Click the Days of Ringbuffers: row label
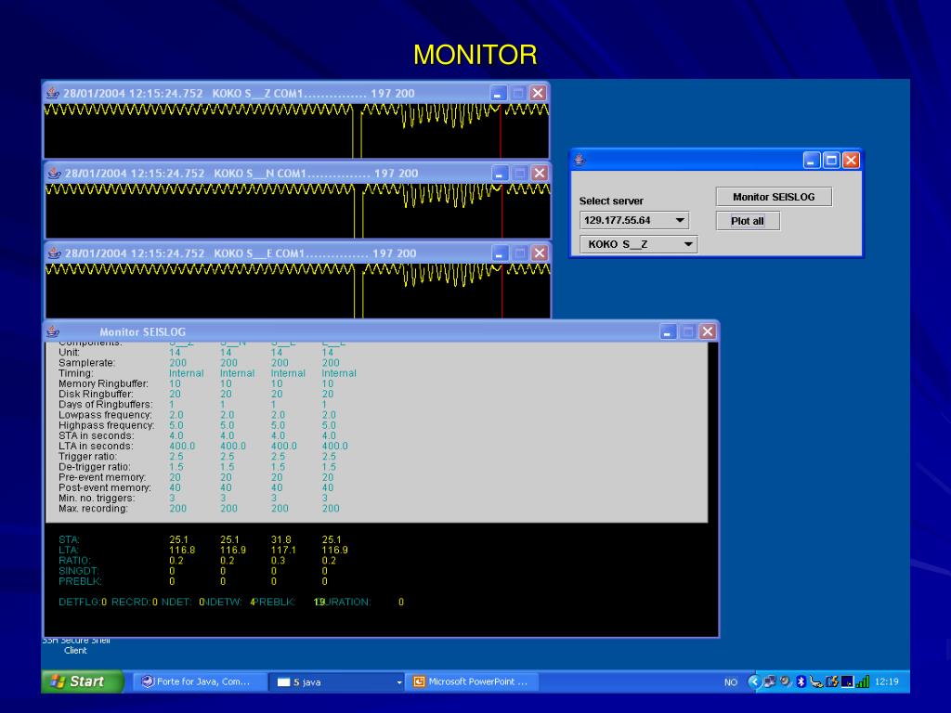Image resolution: width=951 pixels, height=713 pixels. (x=106, y=404)
